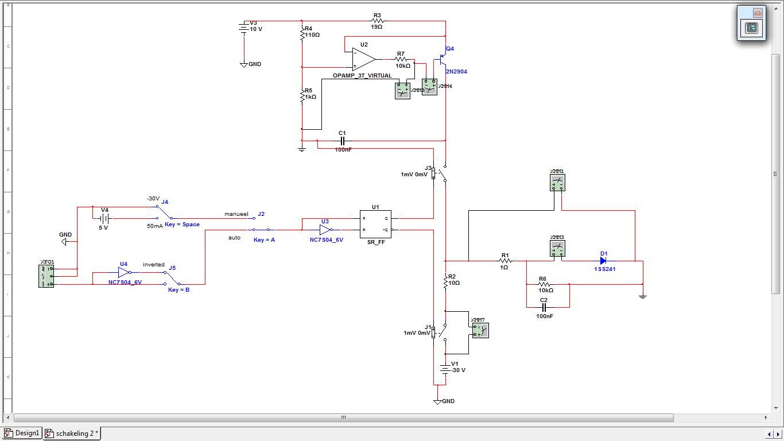Select the XFG1 function generator

tap(46, 276)
